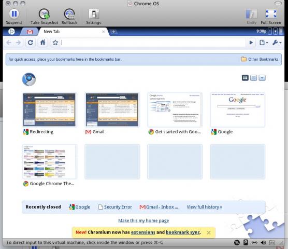
Task: Open the Google Chrome Themes thumbnail
Action: click(50, 161)
